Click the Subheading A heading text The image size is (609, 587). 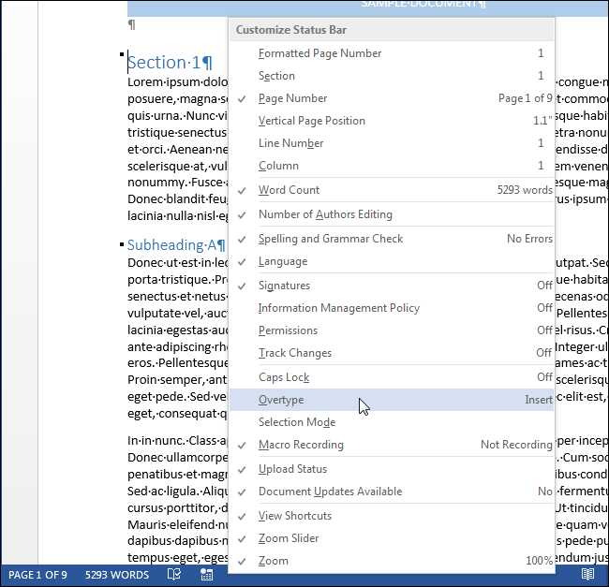point(176,245)
